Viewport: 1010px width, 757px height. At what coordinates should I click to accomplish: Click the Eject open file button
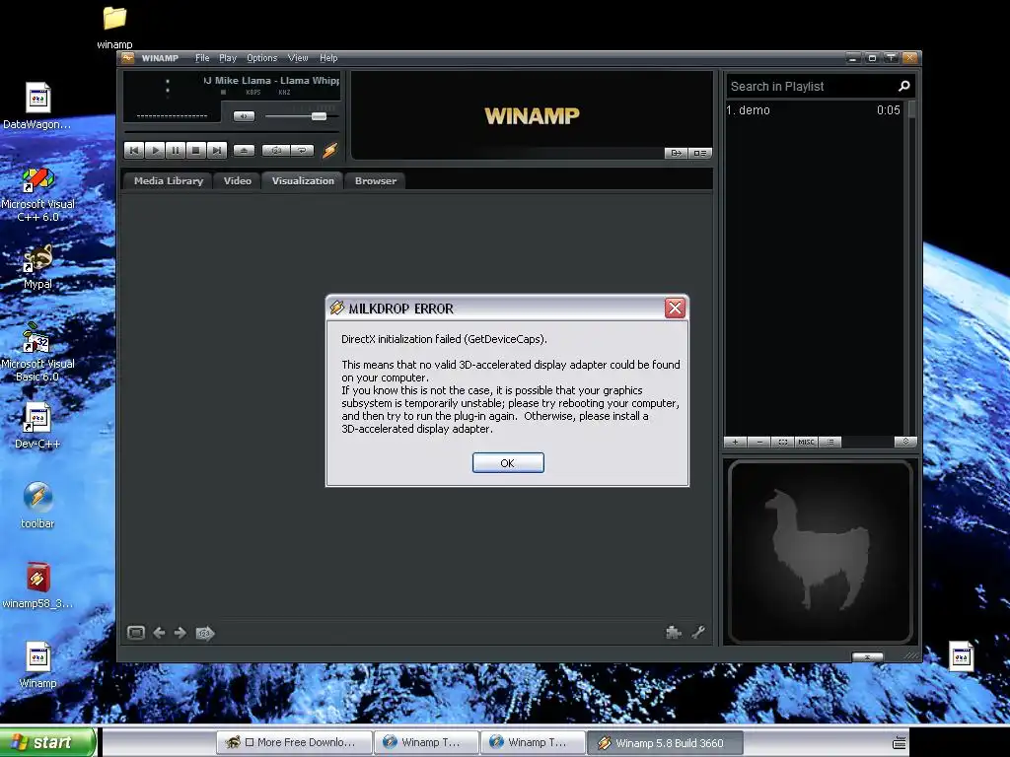[244, 151]
